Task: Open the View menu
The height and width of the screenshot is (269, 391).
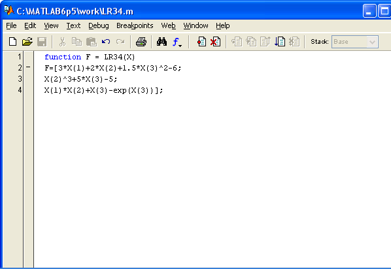Action: click(51, 25)
